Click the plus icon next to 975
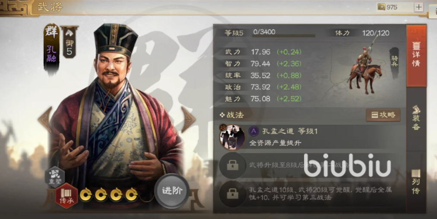 pyautogui.click(x=418, y=7)
